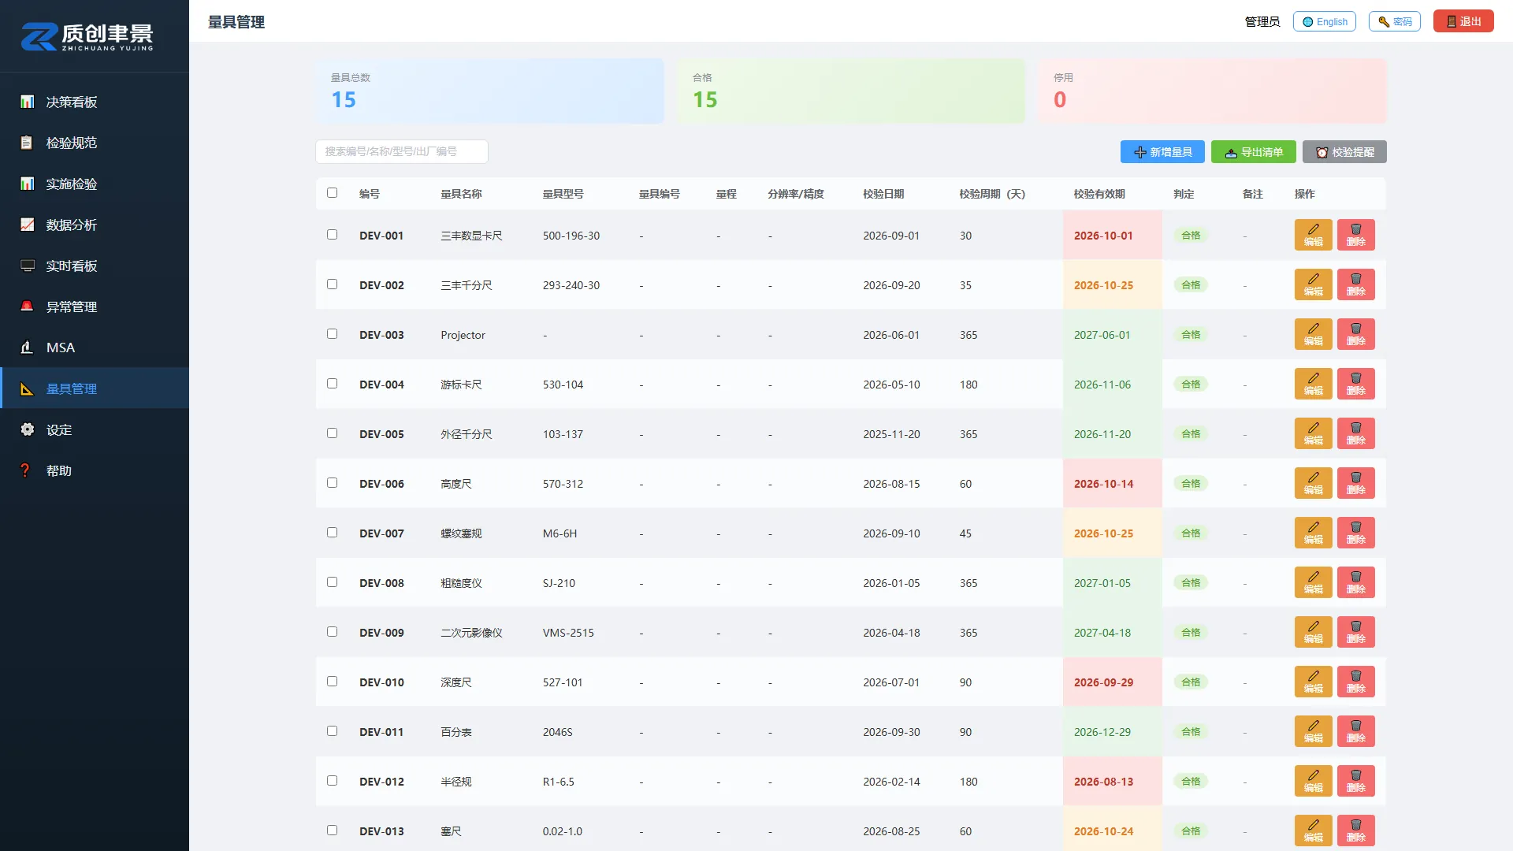Image resolution: width=1513 pixels, height=851 pixels.
Task: Check the DEV-002 row checkbox
Action: [x=332, y=284]
